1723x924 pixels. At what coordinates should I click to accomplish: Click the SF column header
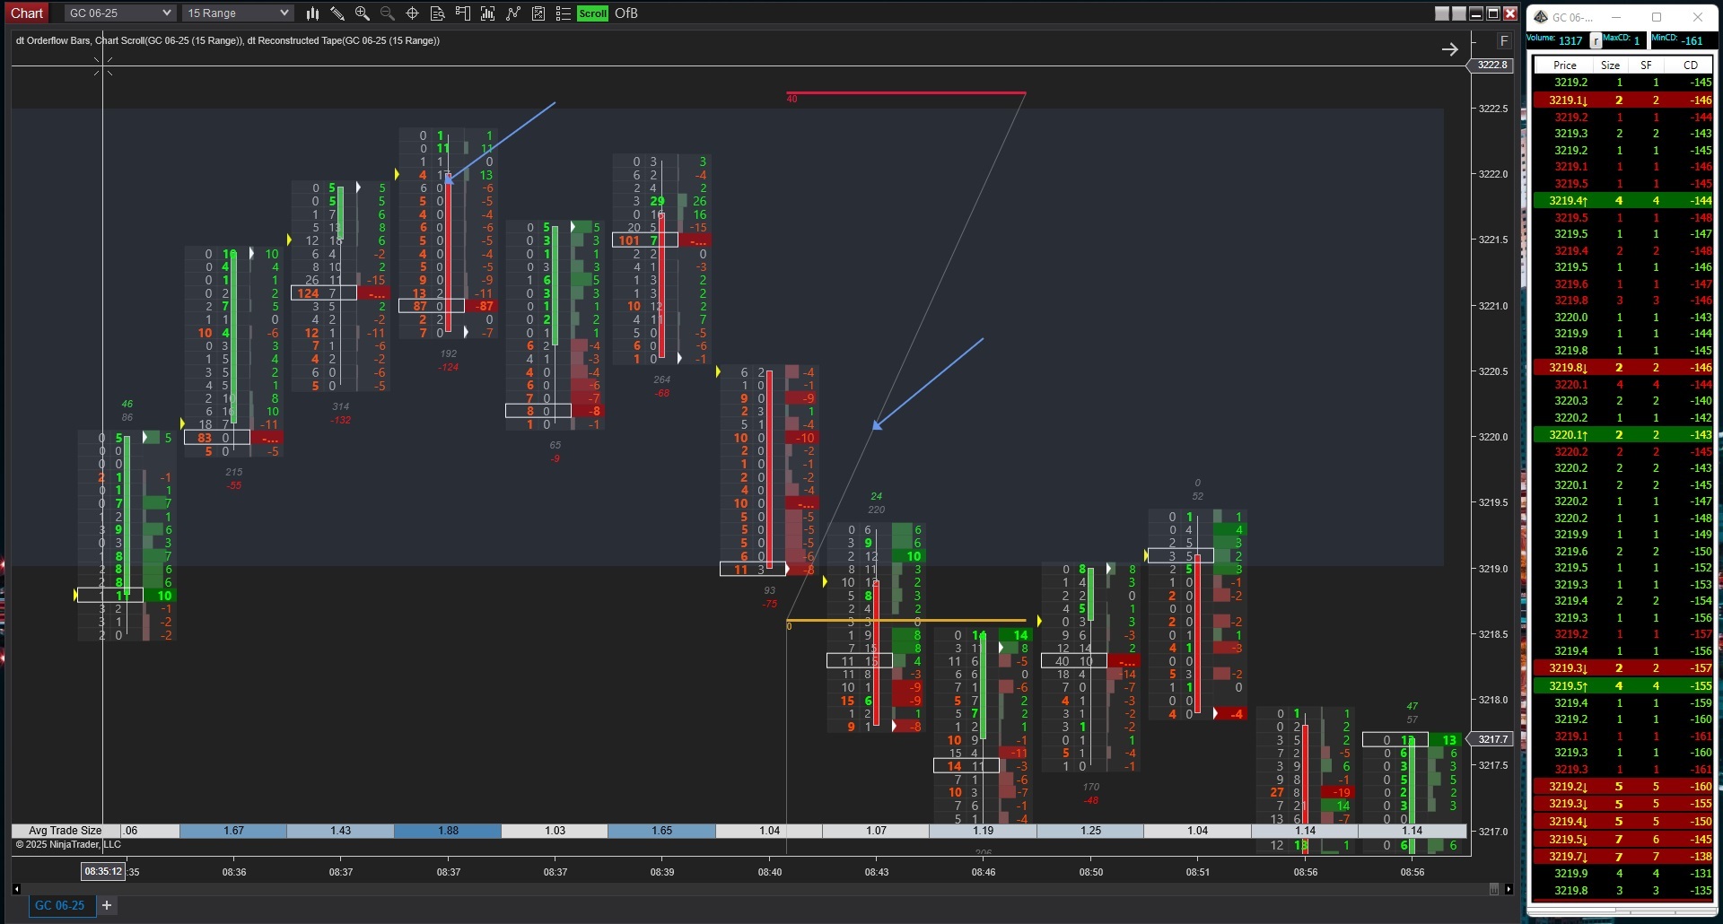(1646, 65)
